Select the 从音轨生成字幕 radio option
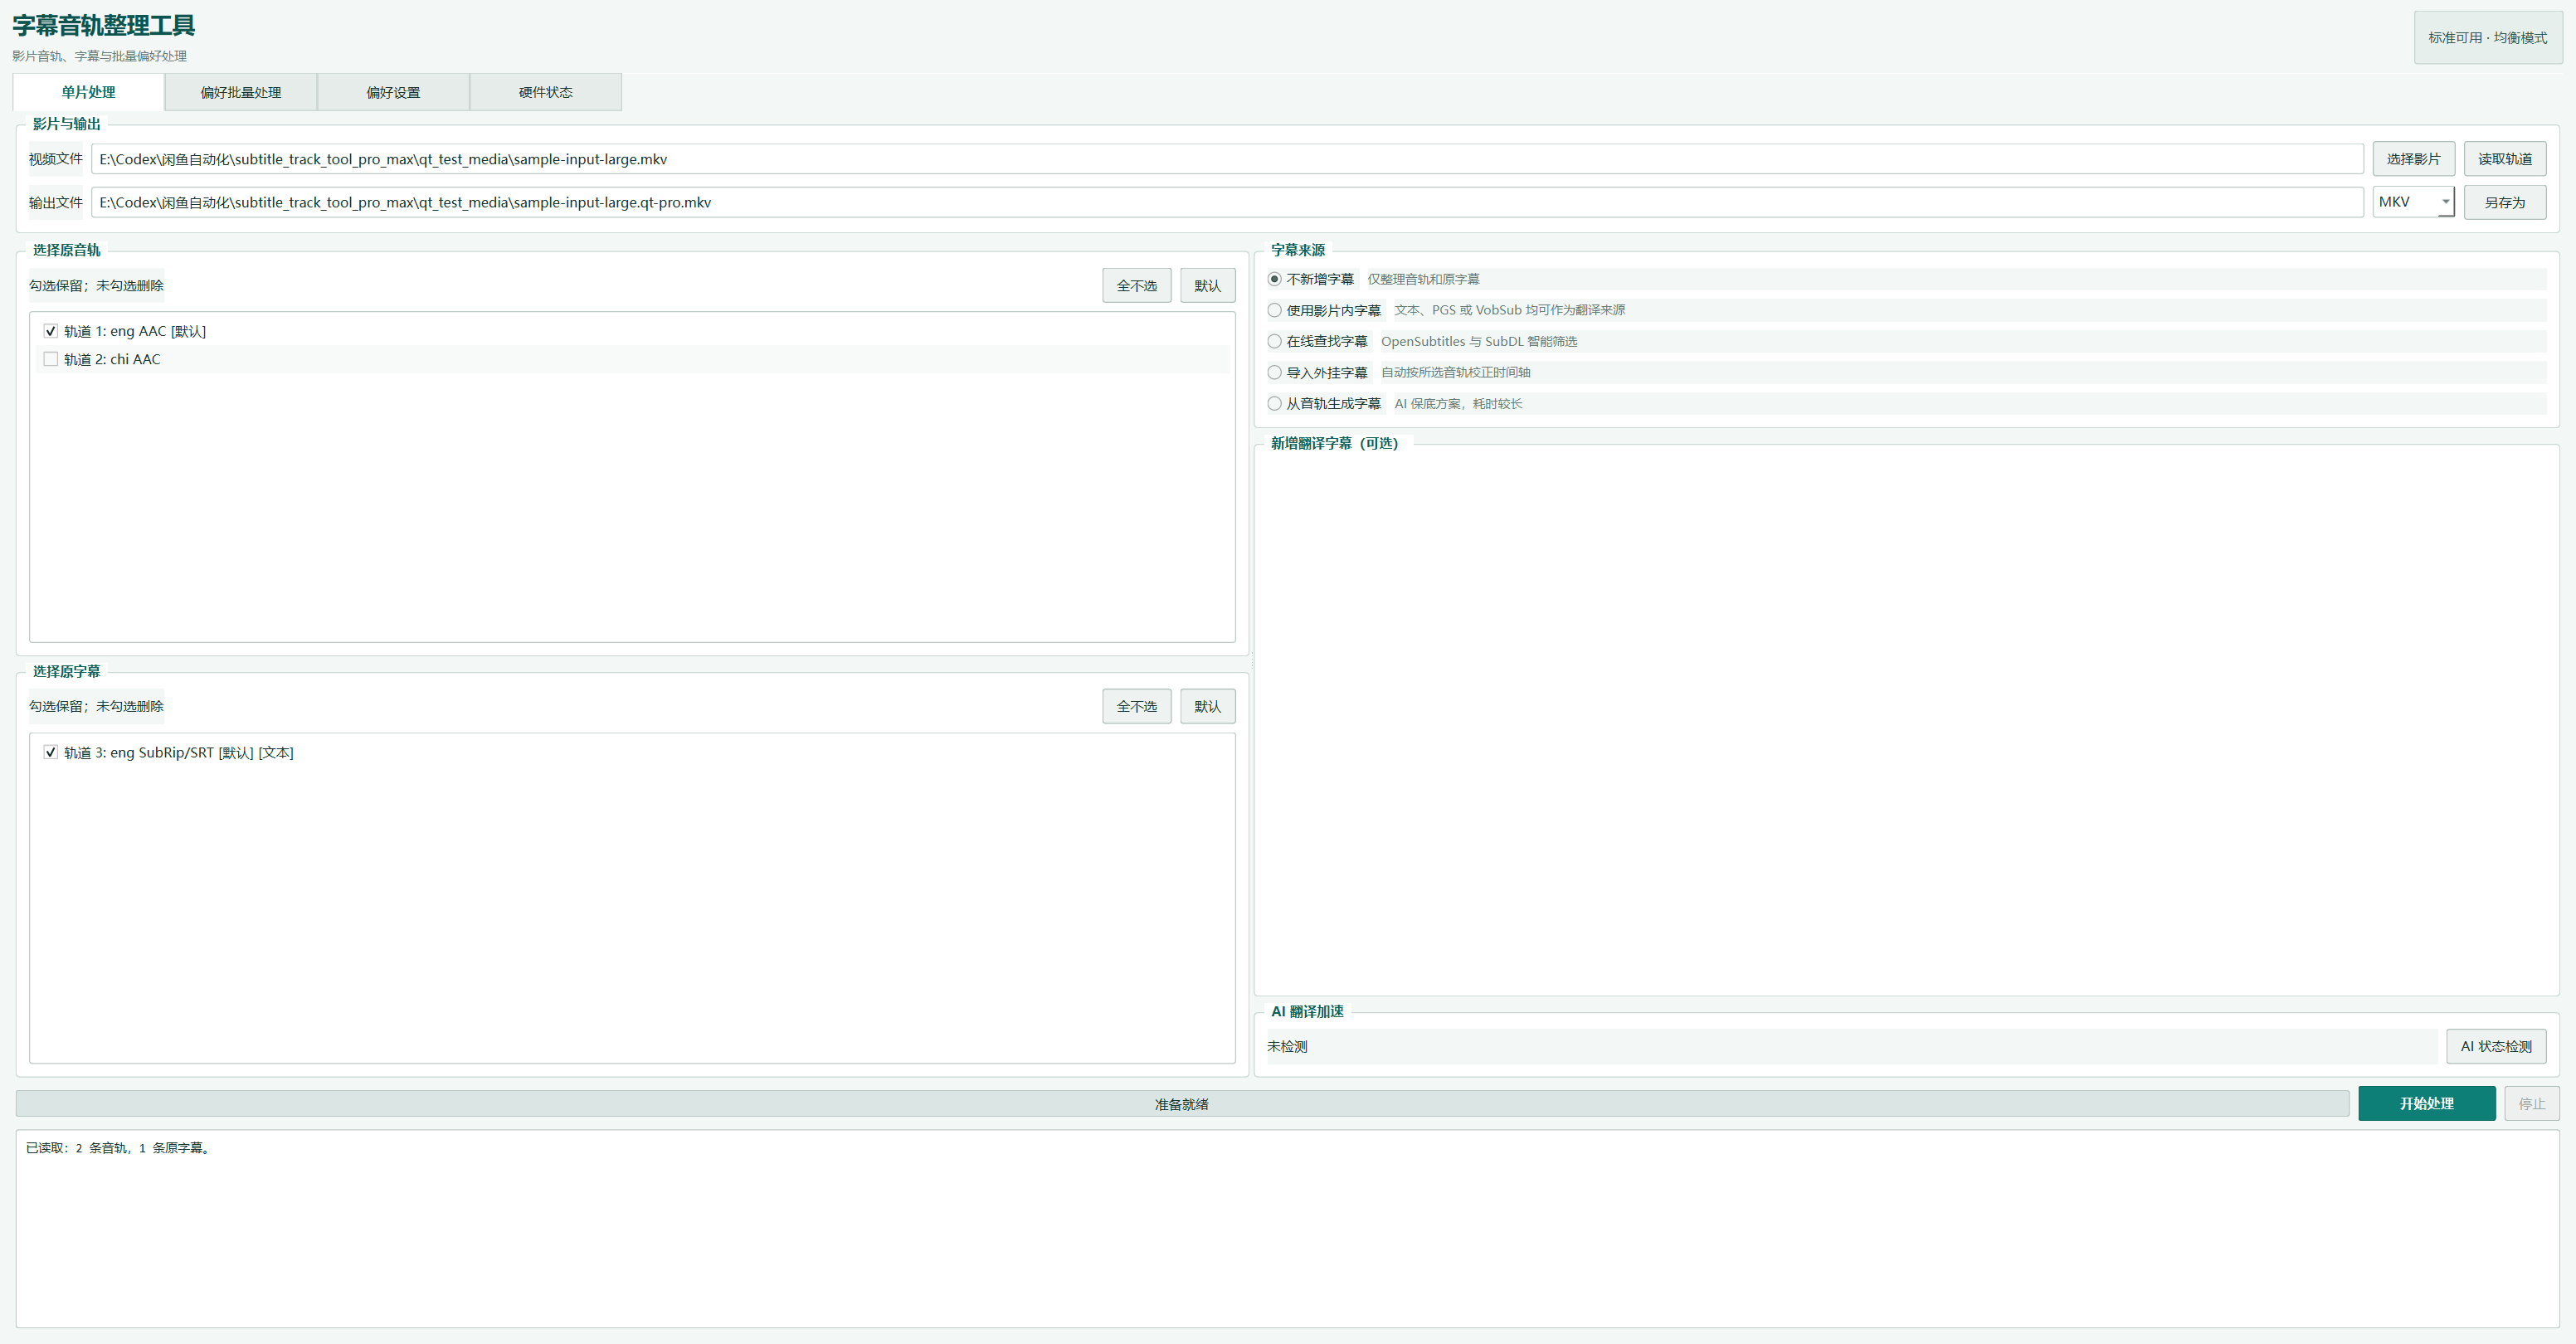The height and width of the screenshot is (1344, 2576). (x=1324, y=403)
